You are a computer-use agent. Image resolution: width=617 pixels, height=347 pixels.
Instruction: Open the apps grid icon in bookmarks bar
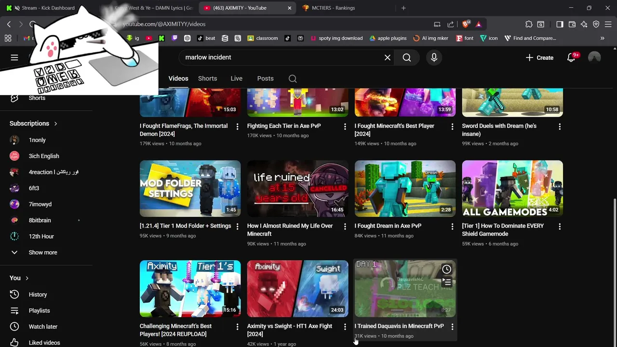click(x=8, y=38)
